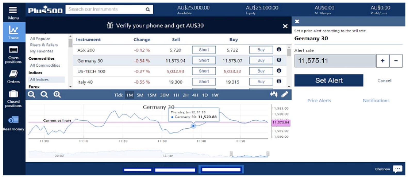Image resolution: width=408 pixels, height=179 pixels.
Task: Open info for ASX 200
Action: point(279,49)
